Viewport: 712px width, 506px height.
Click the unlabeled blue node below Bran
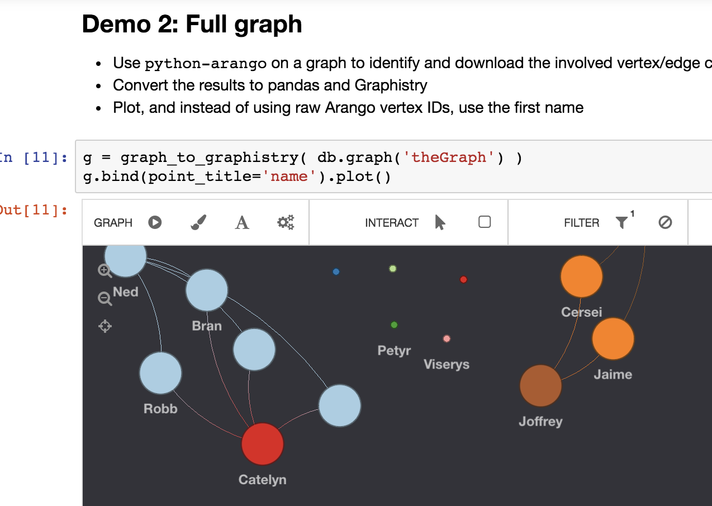254,350
